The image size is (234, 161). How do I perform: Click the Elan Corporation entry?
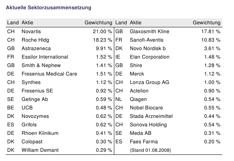point(150,57)
